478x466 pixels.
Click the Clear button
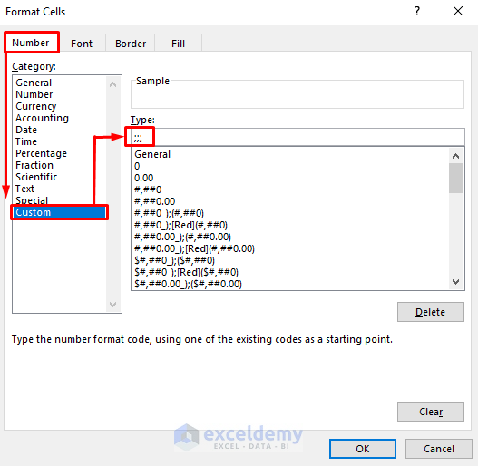pyautogui.click(x=431, y=412)
